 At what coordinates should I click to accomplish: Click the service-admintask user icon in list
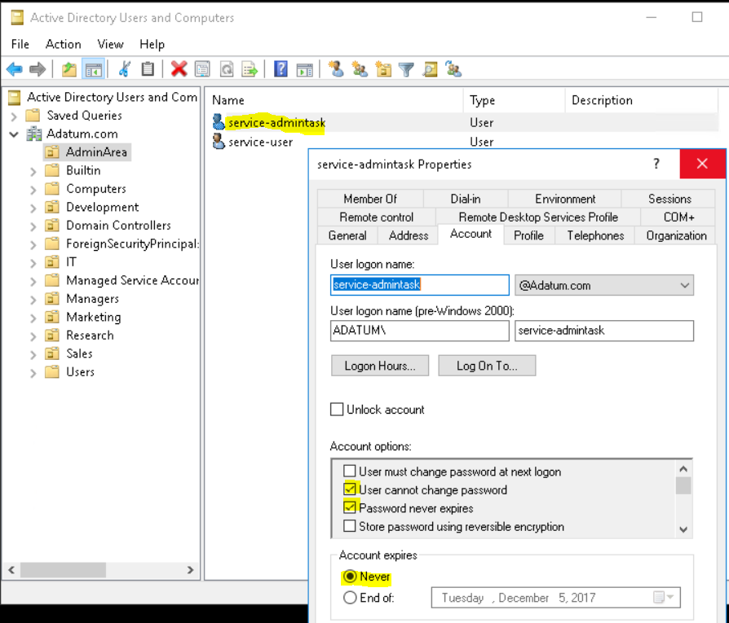pyautogui.click(x=219, y=122)
